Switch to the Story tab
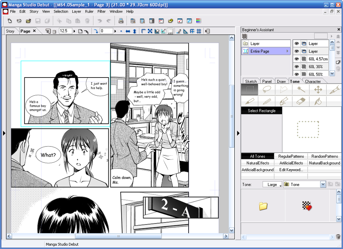This screenshot has height=249, width=343. pos(10,31)
